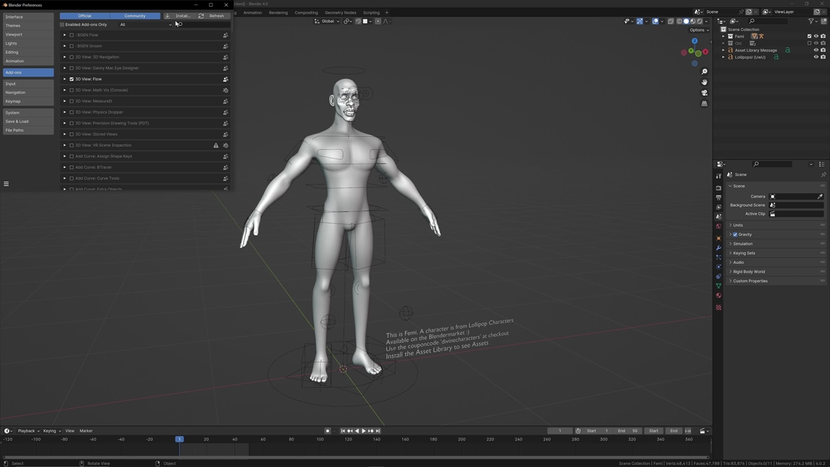830x467 pixels.
Task: Check the Enabled Add-ons Only checkbox
Action: pos(63,25)
